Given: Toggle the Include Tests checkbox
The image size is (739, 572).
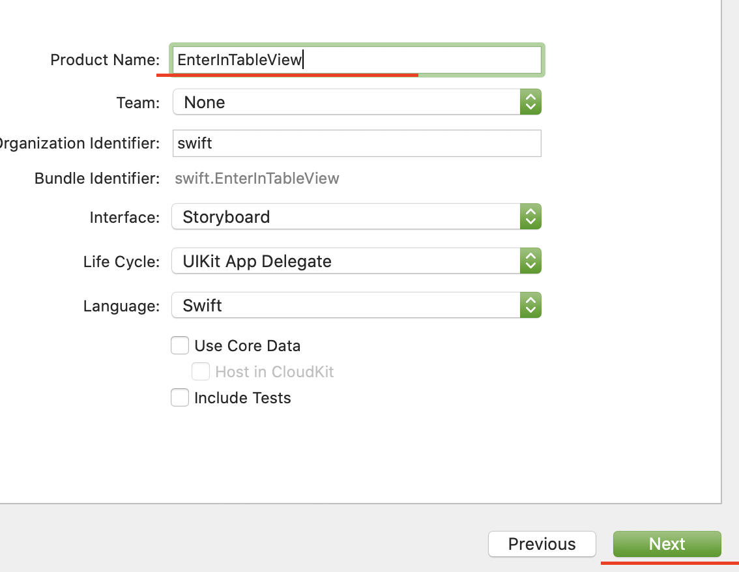Looking at the screenshot, I should (x=180, y=397).
